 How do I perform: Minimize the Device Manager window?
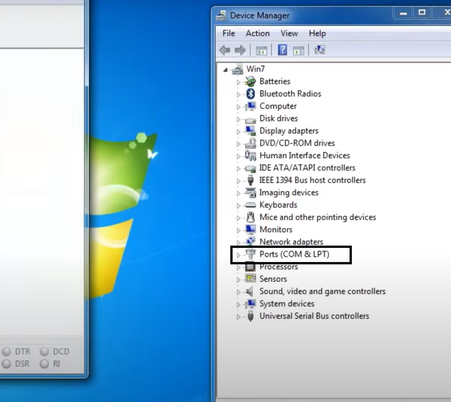(x=403, y=13)
